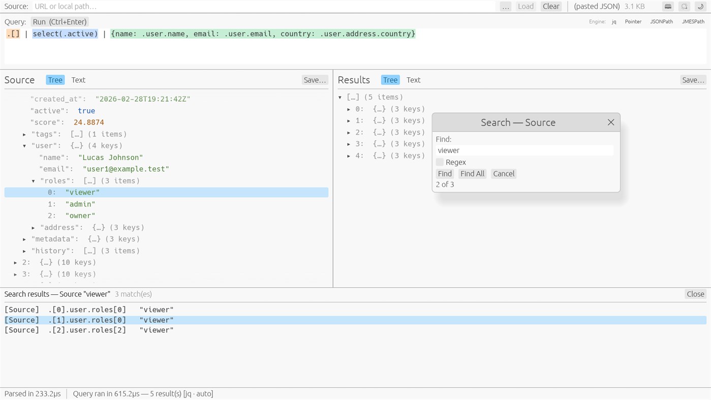
Task: Click the Load button
Action: 525,7
